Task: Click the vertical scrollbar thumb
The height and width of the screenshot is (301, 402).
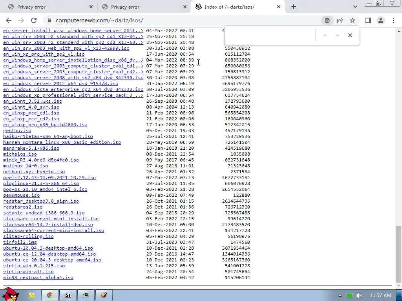Action: [x=398, y=254]
